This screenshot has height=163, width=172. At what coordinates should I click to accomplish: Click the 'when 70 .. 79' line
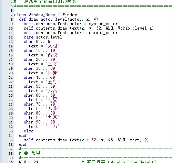point(39,104)
